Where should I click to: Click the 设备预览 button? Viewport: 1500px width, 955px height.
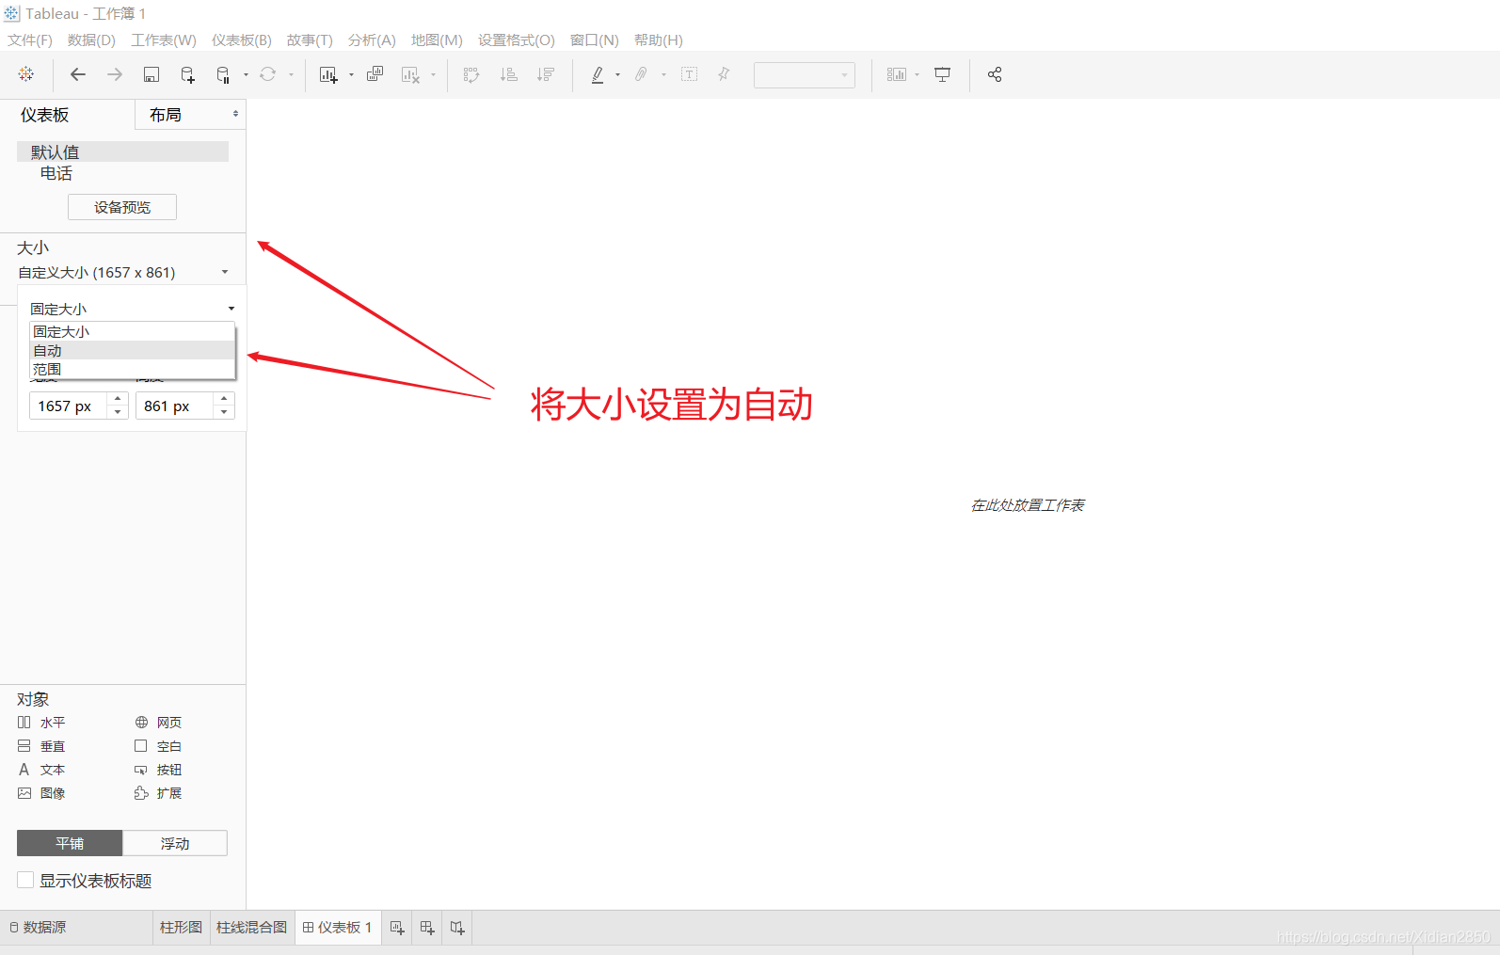122,207
